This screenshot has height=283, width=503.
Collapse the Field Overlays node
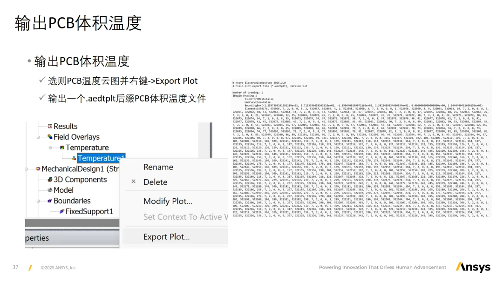click(x=38, y=137)
